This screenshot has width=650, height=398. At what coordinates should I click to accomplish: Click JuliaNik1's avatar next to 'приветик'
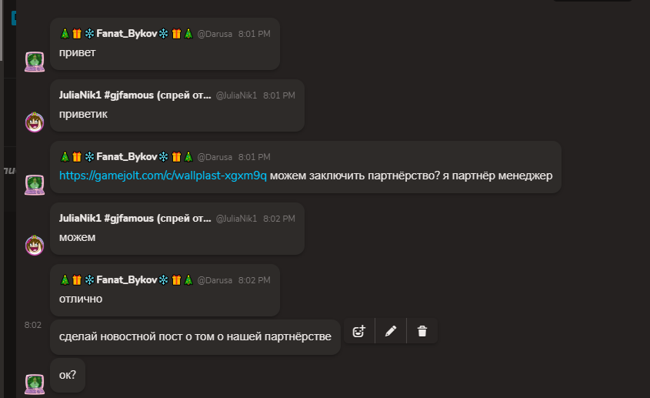[35, 122]
